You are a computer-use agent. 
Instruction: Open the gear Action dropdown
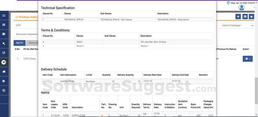pyautogui.click(x=248, y=59)
